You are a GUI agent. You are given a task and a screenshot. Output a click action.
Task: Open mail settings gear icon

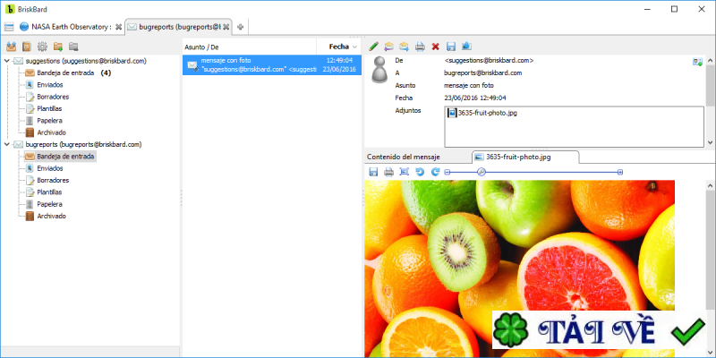coord(42,47)
